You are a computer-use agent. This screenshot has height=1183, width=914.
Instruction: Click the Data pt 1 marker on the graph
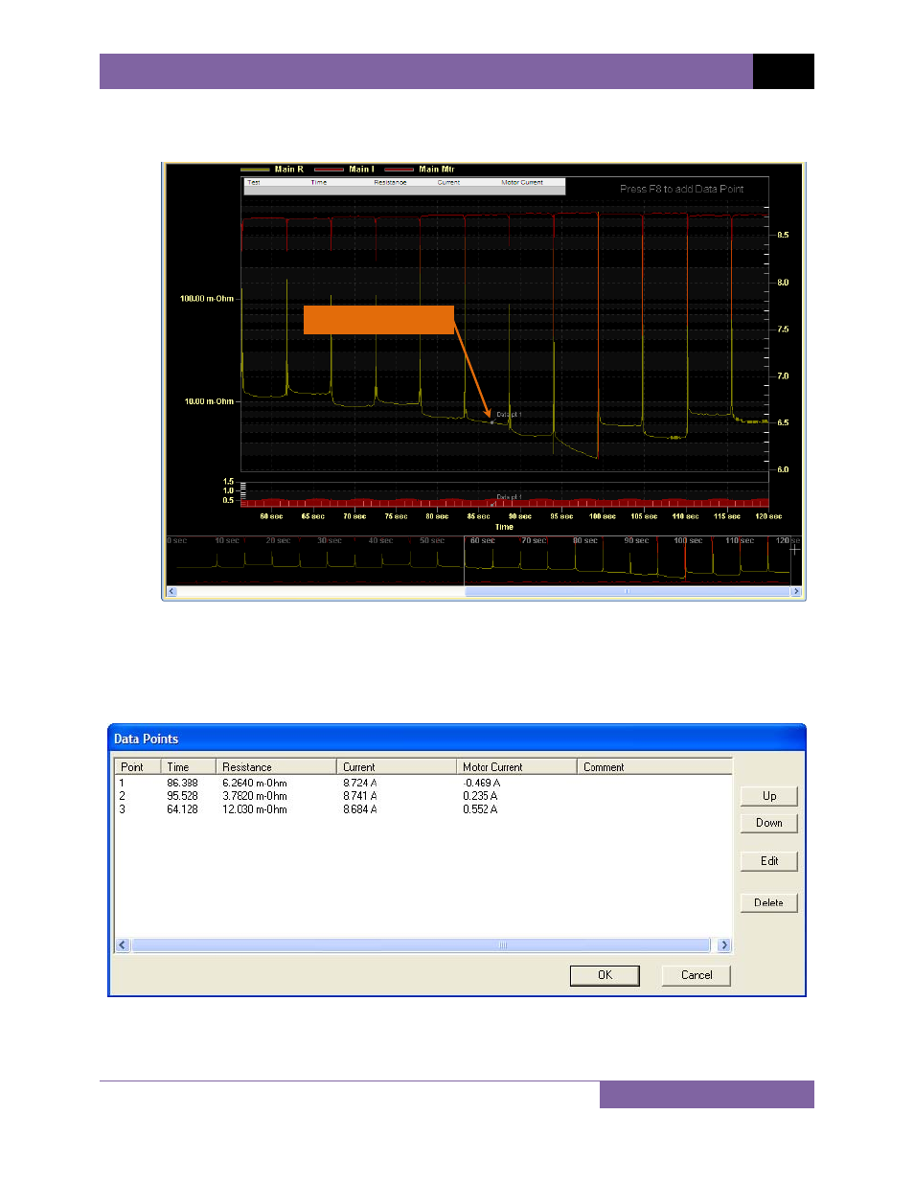[x=492, y=422]
